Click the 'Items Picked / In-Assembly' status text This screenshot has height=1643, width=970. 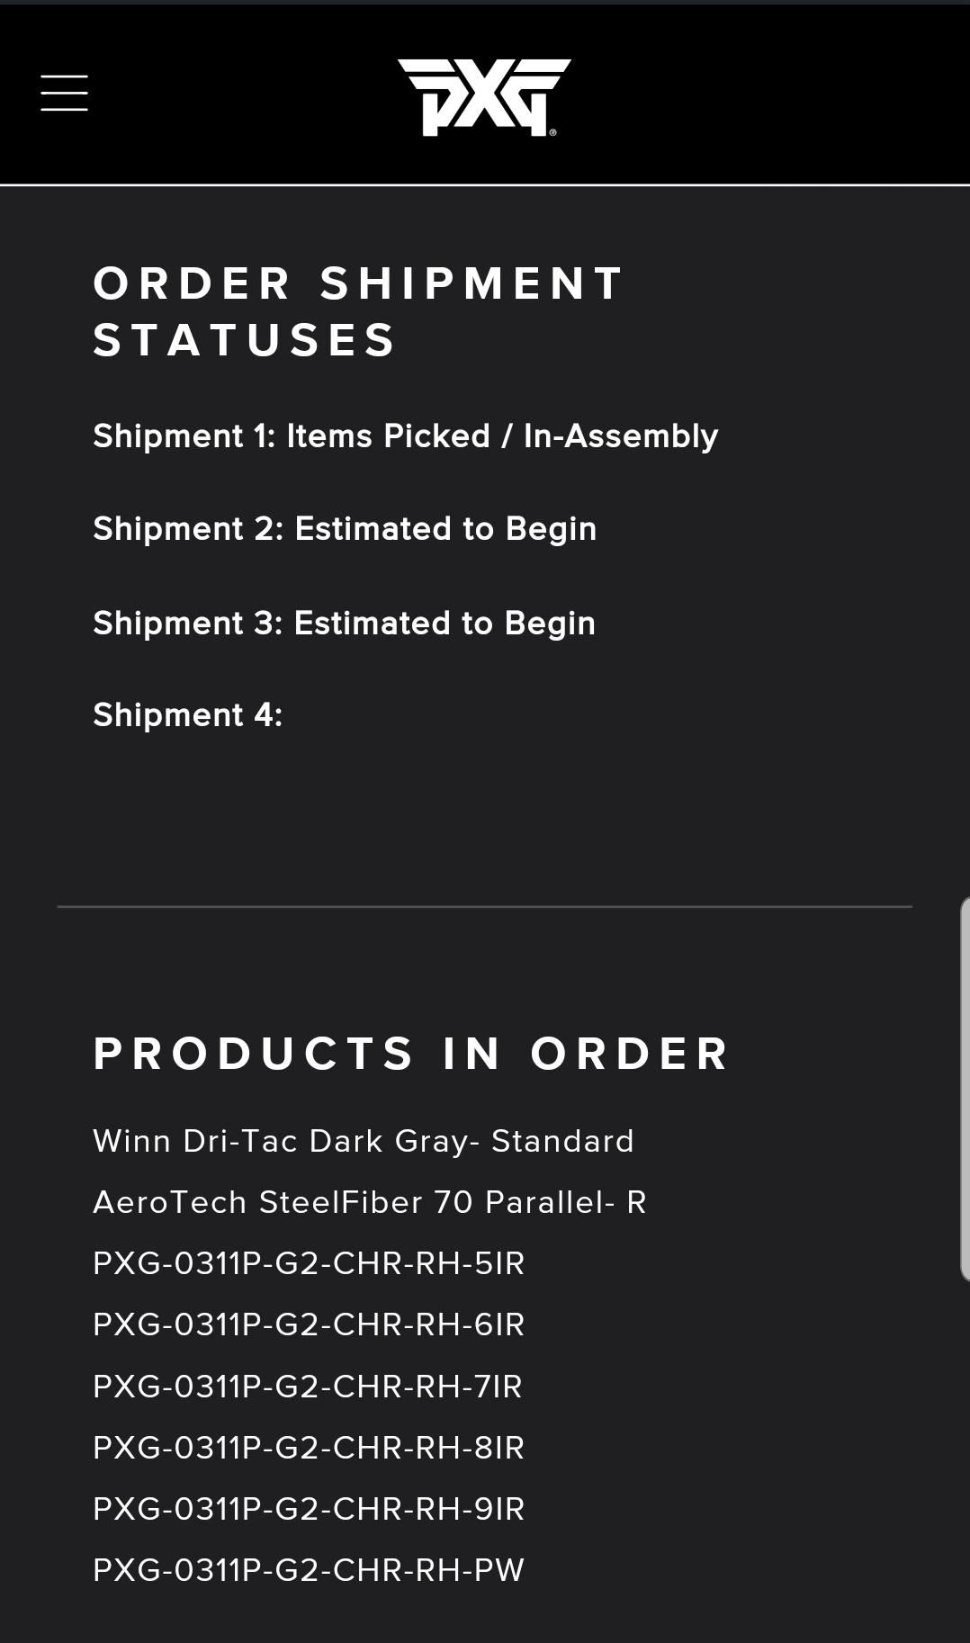[x=502, y=436]
